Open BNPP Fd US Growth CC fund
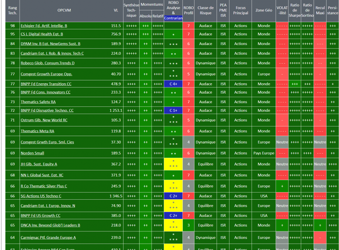 click(41, 216)
